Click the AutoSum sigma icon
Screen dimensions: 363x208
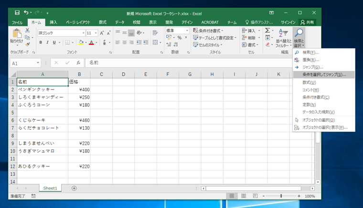267,30
